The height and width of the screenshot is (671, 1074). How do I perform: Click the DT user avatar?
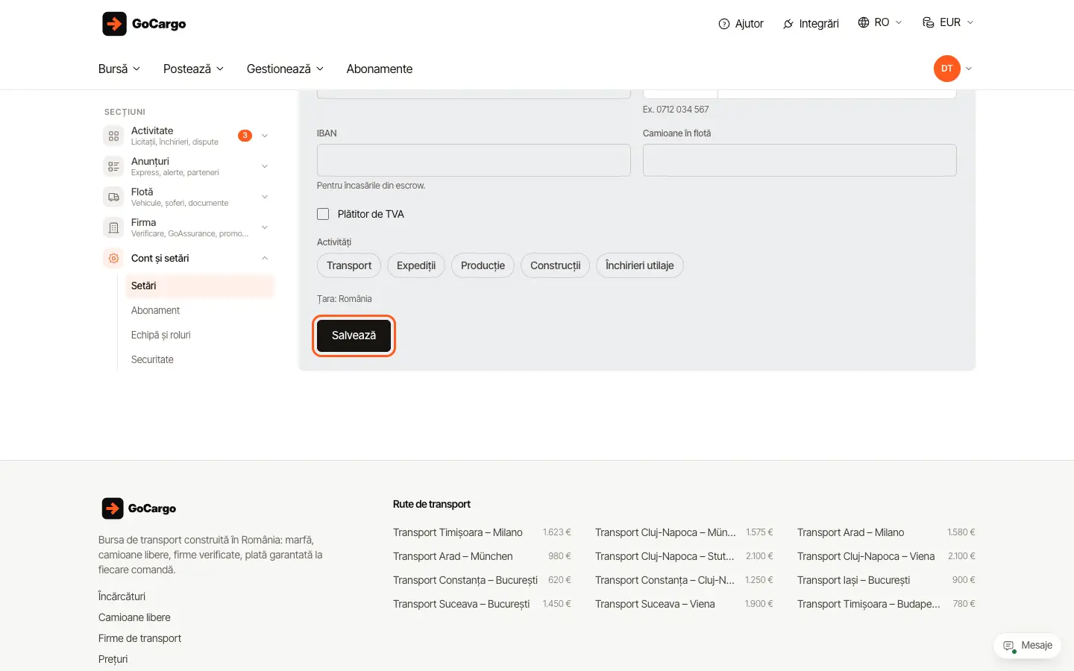(x=946, y=69)
